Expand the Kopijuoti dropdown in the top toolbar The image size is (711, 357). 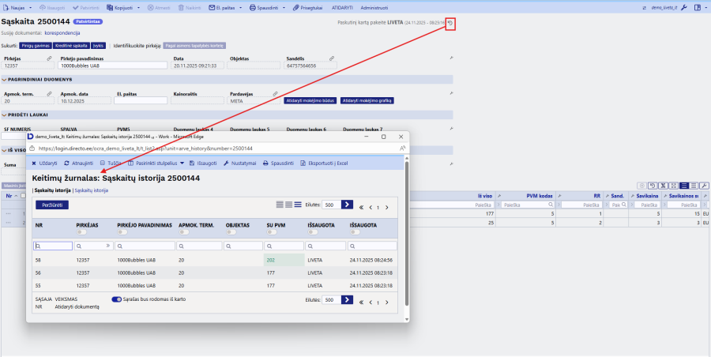coord(140,6)
